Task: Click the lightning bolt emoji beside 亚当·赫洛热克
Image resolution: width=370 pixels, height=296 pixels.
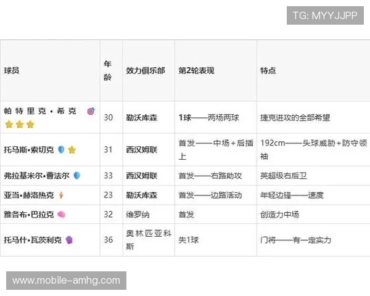Action: [x=61, y=195]
